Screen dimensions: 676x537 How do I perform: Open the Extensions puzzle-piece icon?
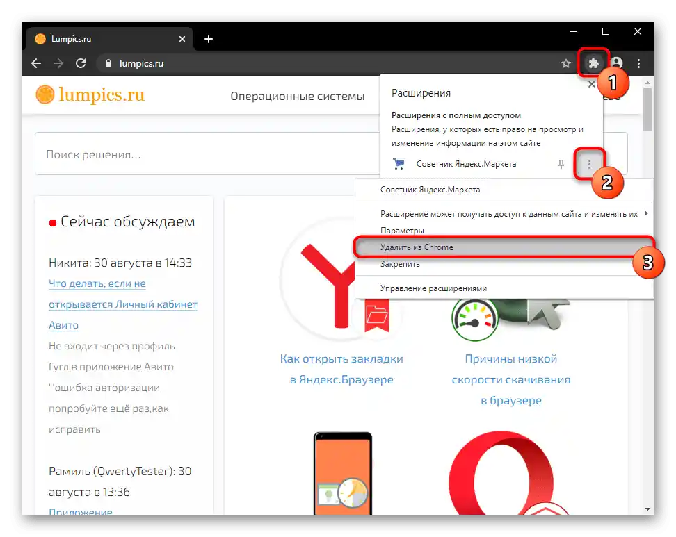pyautogui.click(x=594, y=63)
